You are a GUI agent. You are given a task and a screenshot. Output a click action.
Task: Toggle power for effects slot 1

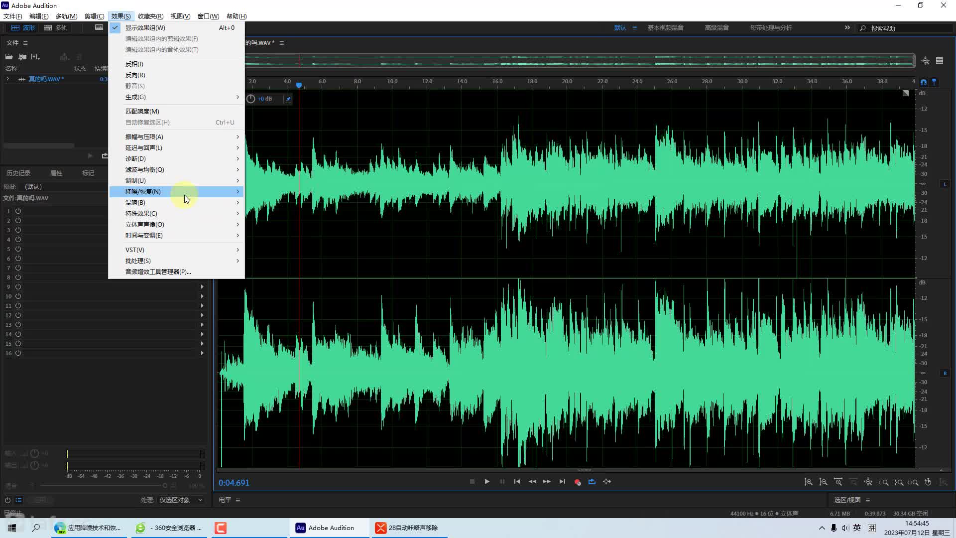18,211
